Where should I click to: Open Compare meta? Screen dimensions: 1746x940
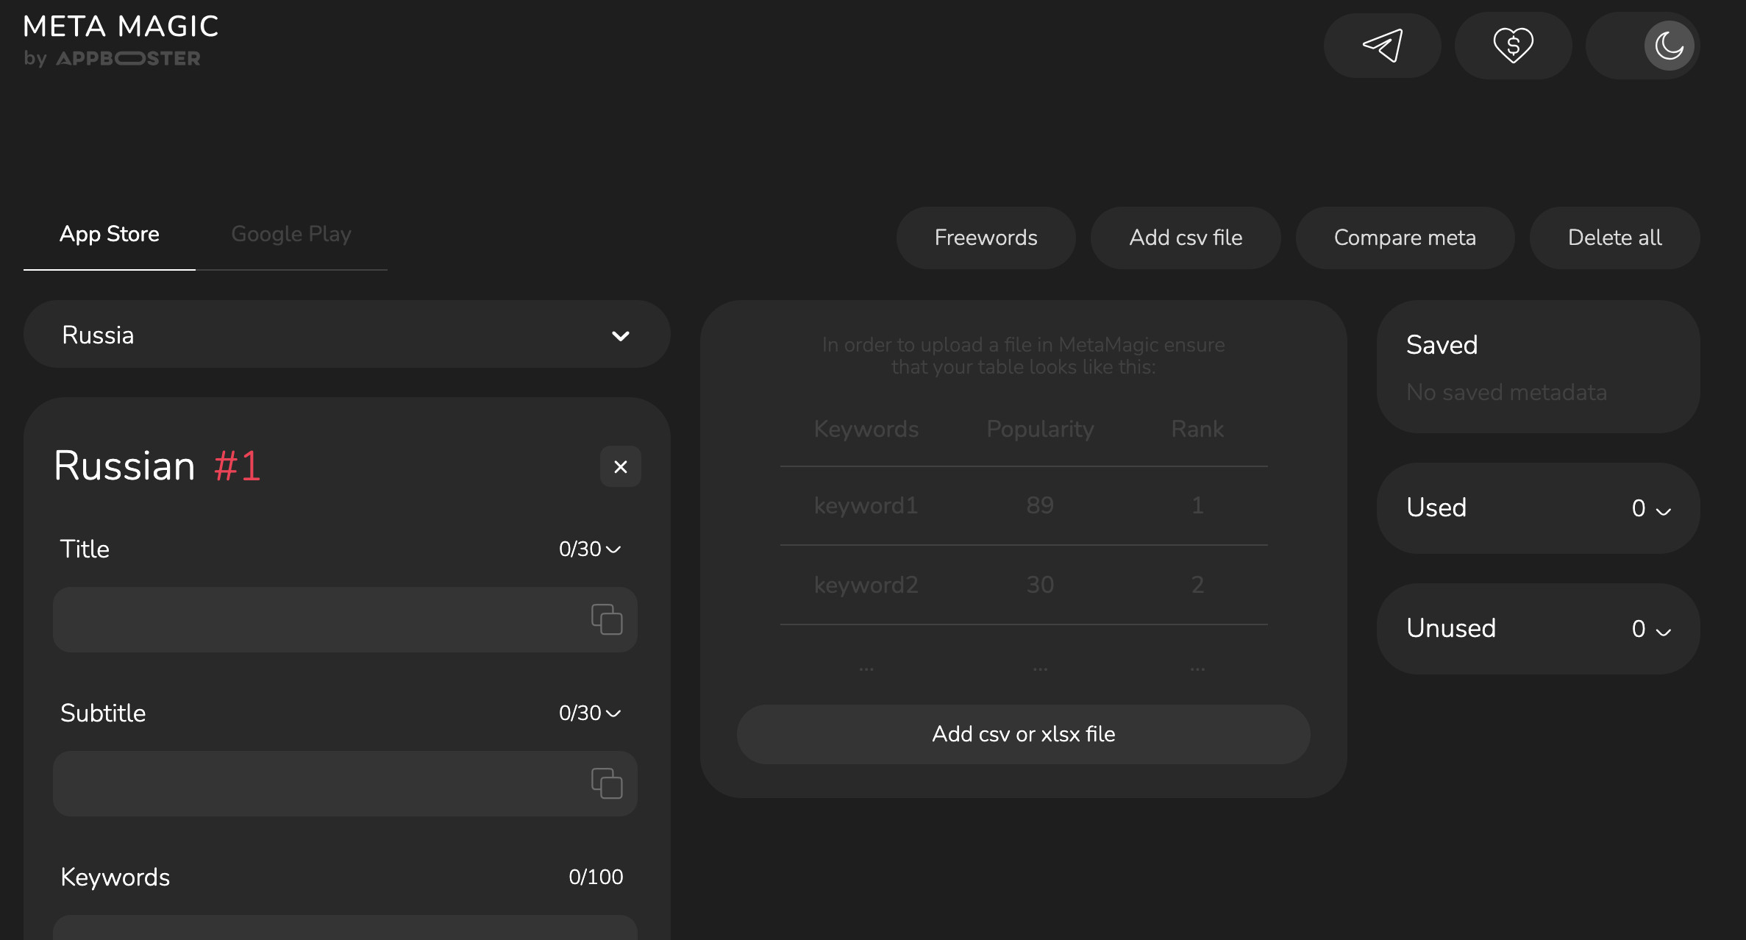pyautogui.click(x=1405, y=238)
